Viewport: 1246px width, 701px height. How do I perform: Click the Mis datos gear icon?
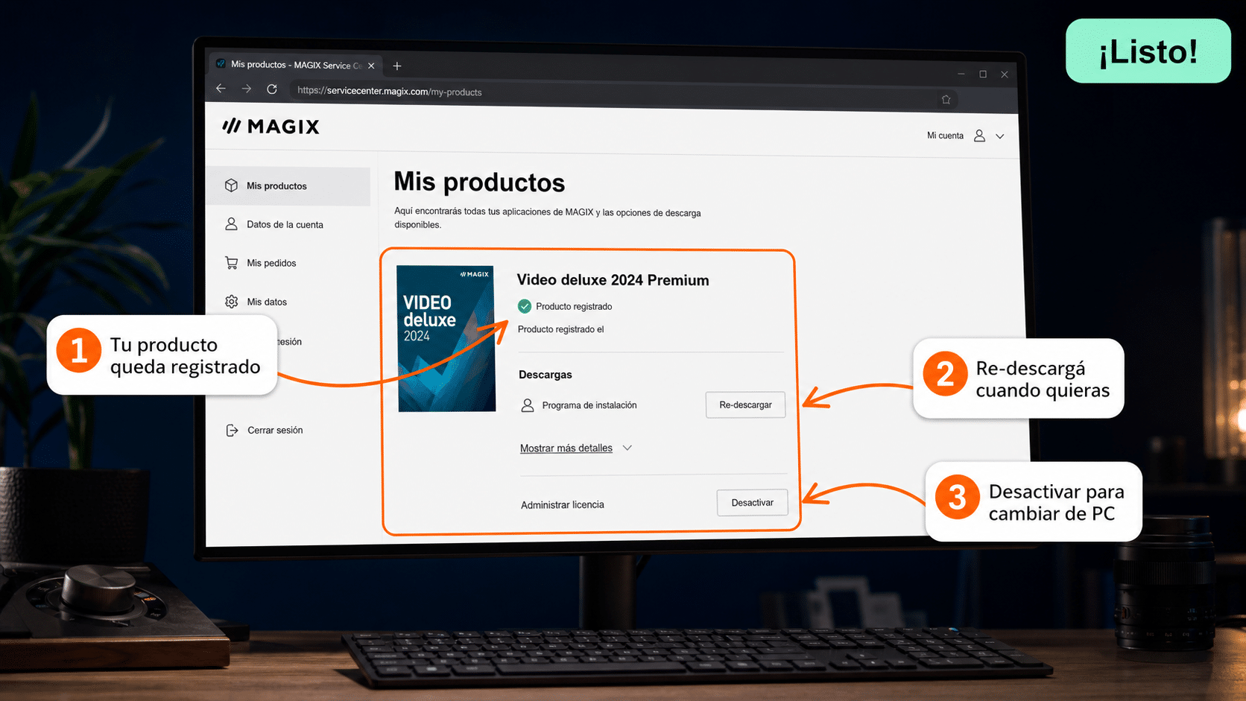click(232, 302)
